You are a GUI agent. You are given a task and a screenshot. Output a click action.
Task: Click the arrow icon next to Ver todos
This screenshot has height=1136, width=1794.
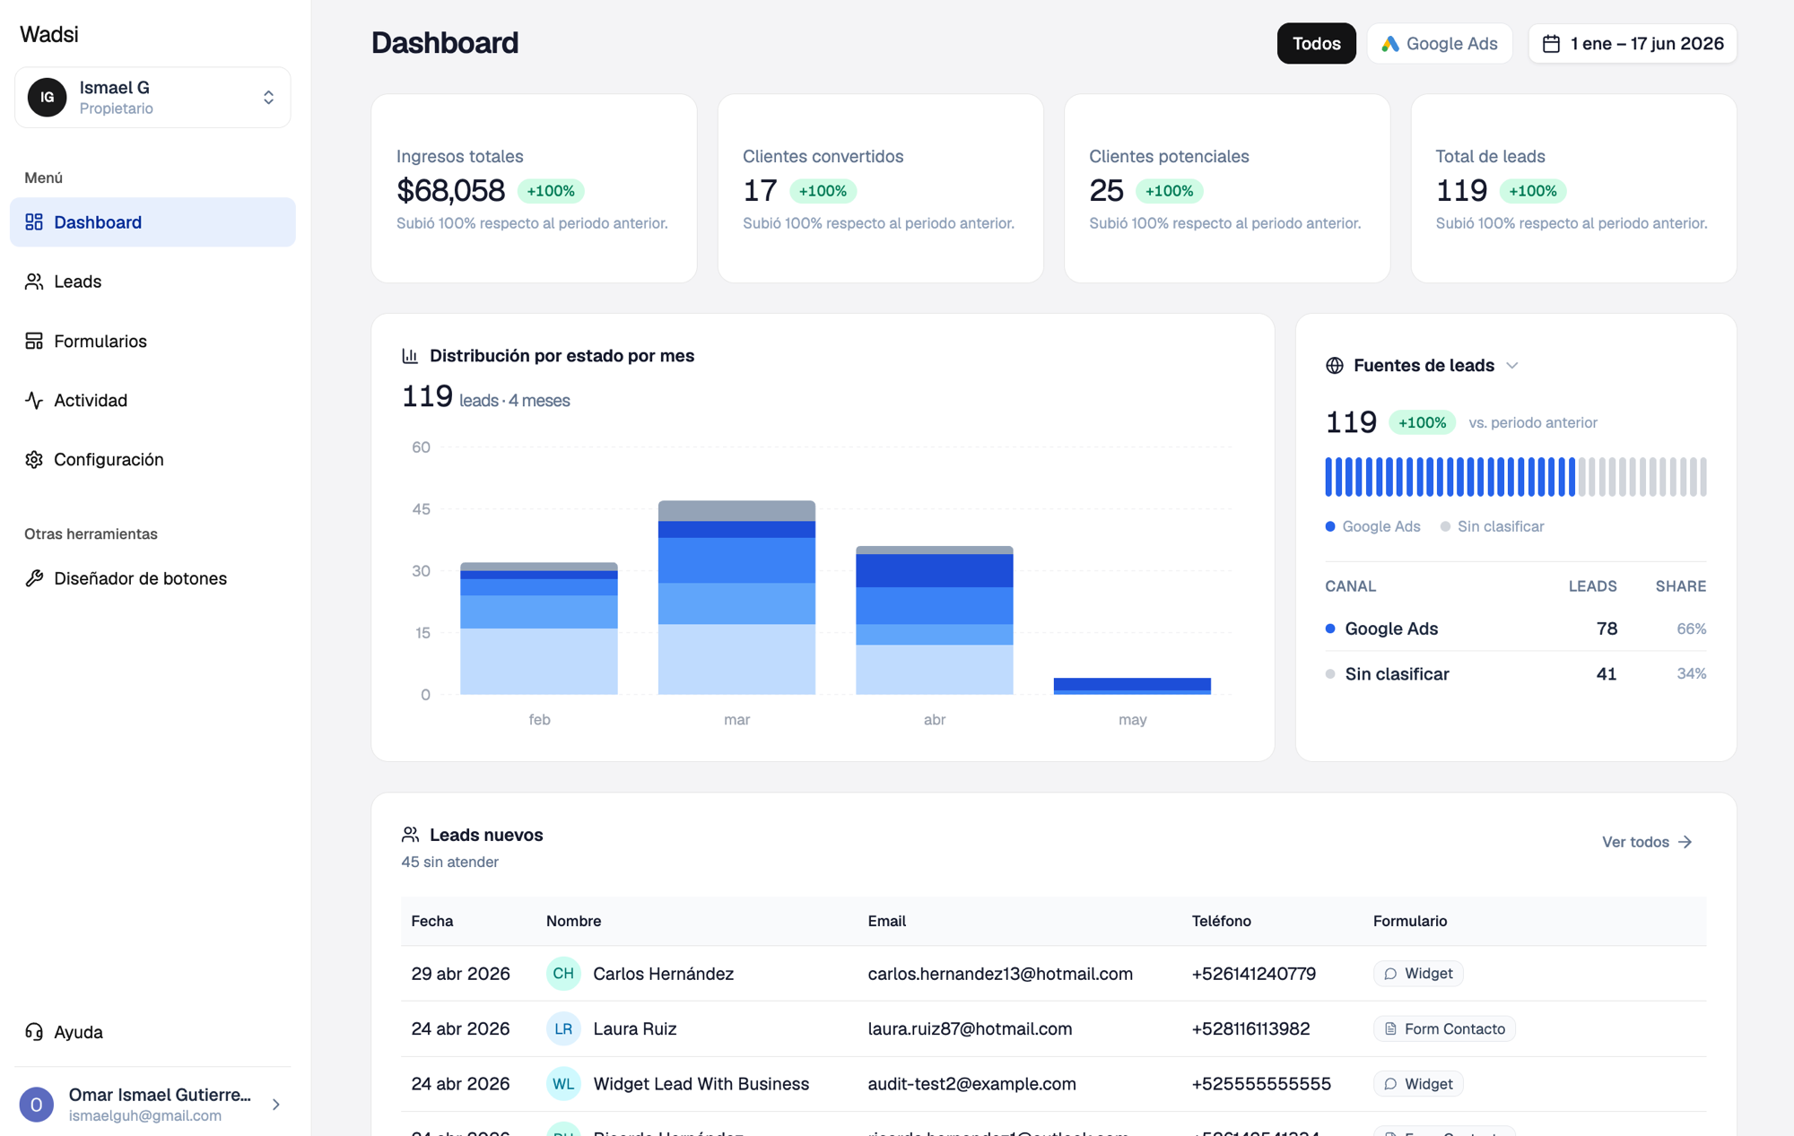[x=1685, y=842]
